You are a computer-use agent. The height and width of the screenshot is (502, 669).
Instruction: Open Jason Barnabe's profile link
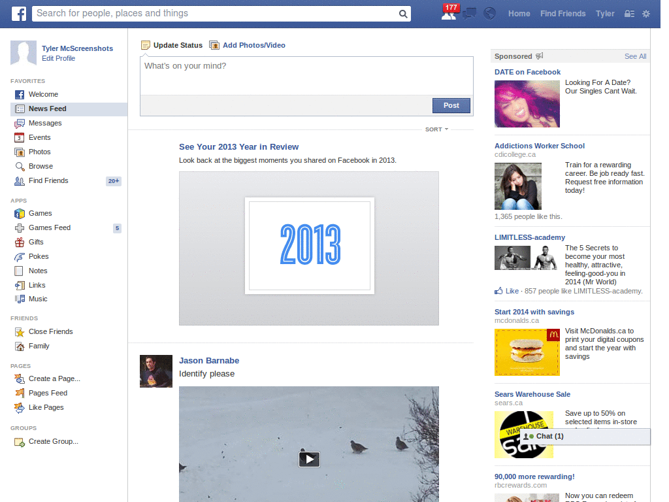(x=209, y=361)
